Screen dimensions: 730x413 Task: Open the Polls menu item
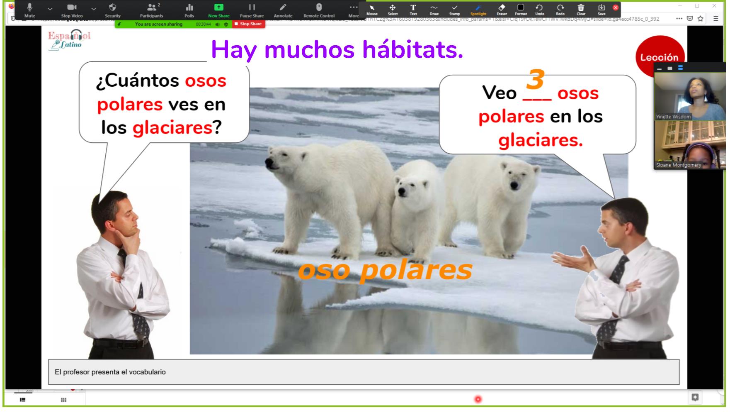pos(189,10)
